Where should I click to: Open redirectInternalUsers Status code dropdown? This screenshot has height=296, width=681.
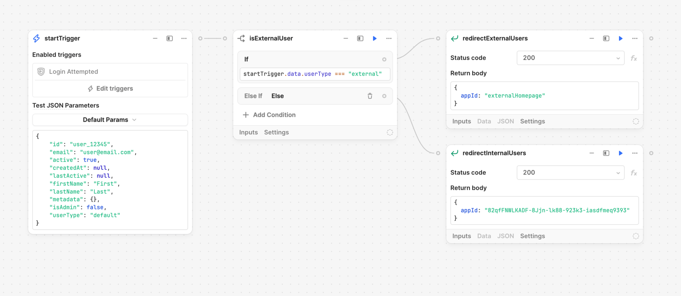coord(571,172)
